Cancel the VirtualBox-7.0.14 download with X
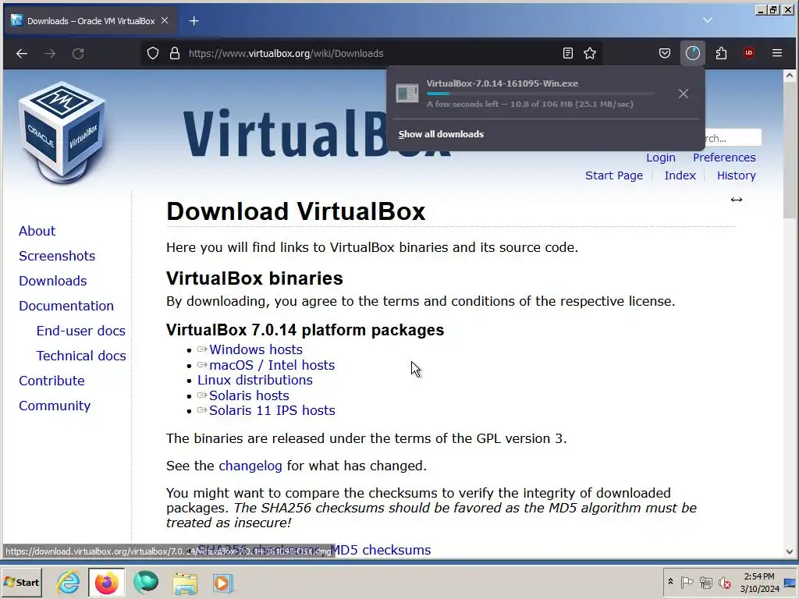This screenshot has width=799, height=599. click(x=684, y=94)
